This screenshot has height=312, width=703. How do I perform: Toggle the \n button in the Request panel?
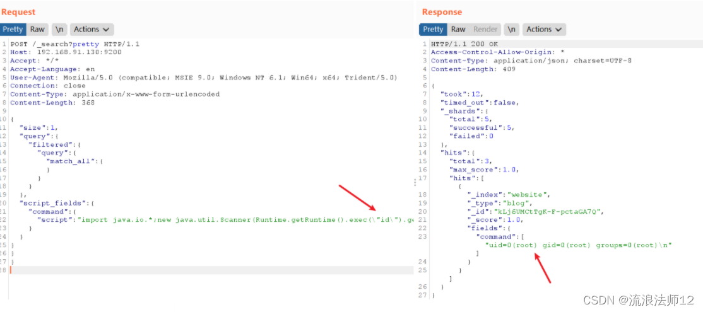[x=59, y=29]
